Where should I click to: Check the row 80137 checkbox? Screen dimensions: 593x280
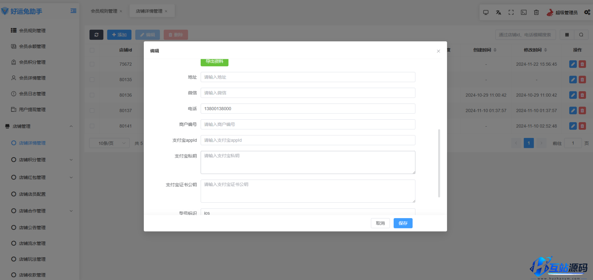(x=92, y=110)
